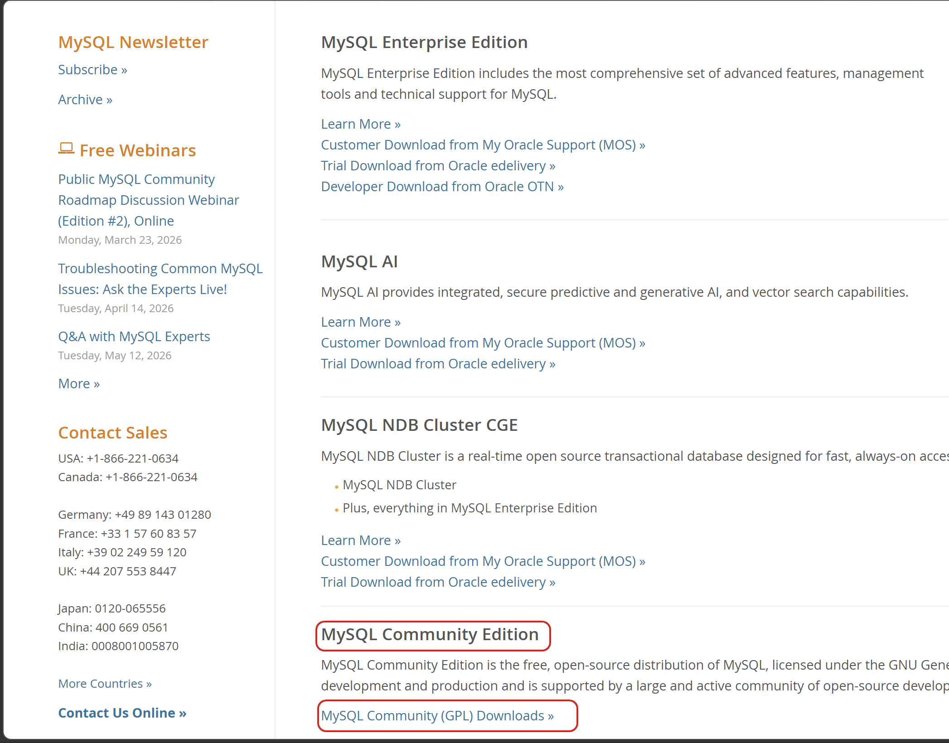Open MySQL AI Trial Download from edelivery
This screenshot has height=743, width=949.
click(438, 364)
